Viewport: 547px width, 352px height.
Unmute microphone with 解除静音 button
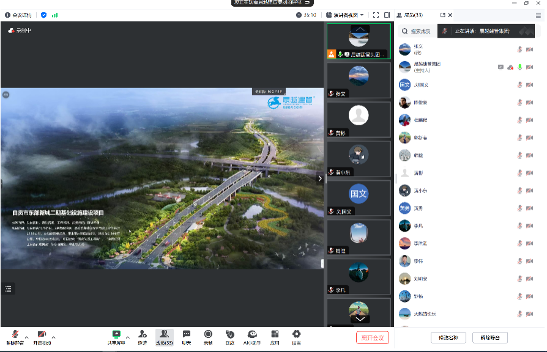[15, 336]
